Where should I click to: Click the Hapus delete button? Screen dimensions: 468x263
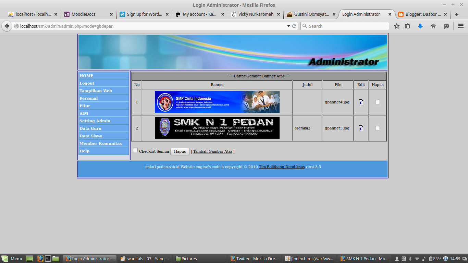[180, 151]
